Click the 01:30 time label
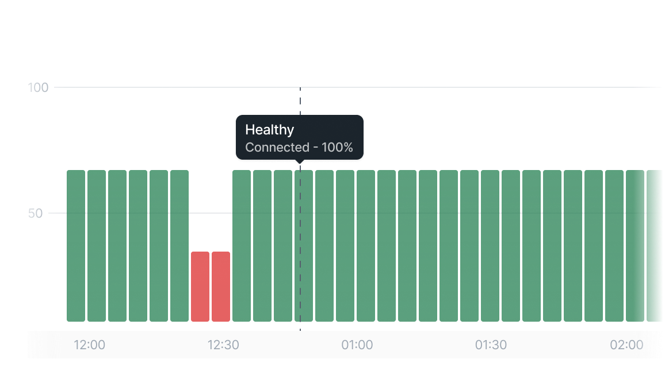 491,345
